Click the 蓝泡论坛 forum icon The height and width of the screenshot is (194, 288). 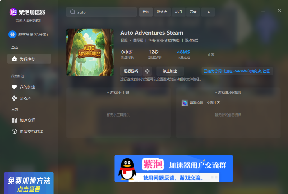point(185,103)
